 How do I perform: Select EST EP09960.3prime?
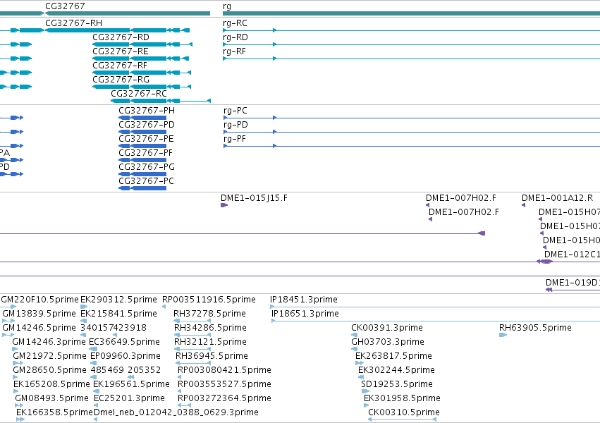pos(125,356)
